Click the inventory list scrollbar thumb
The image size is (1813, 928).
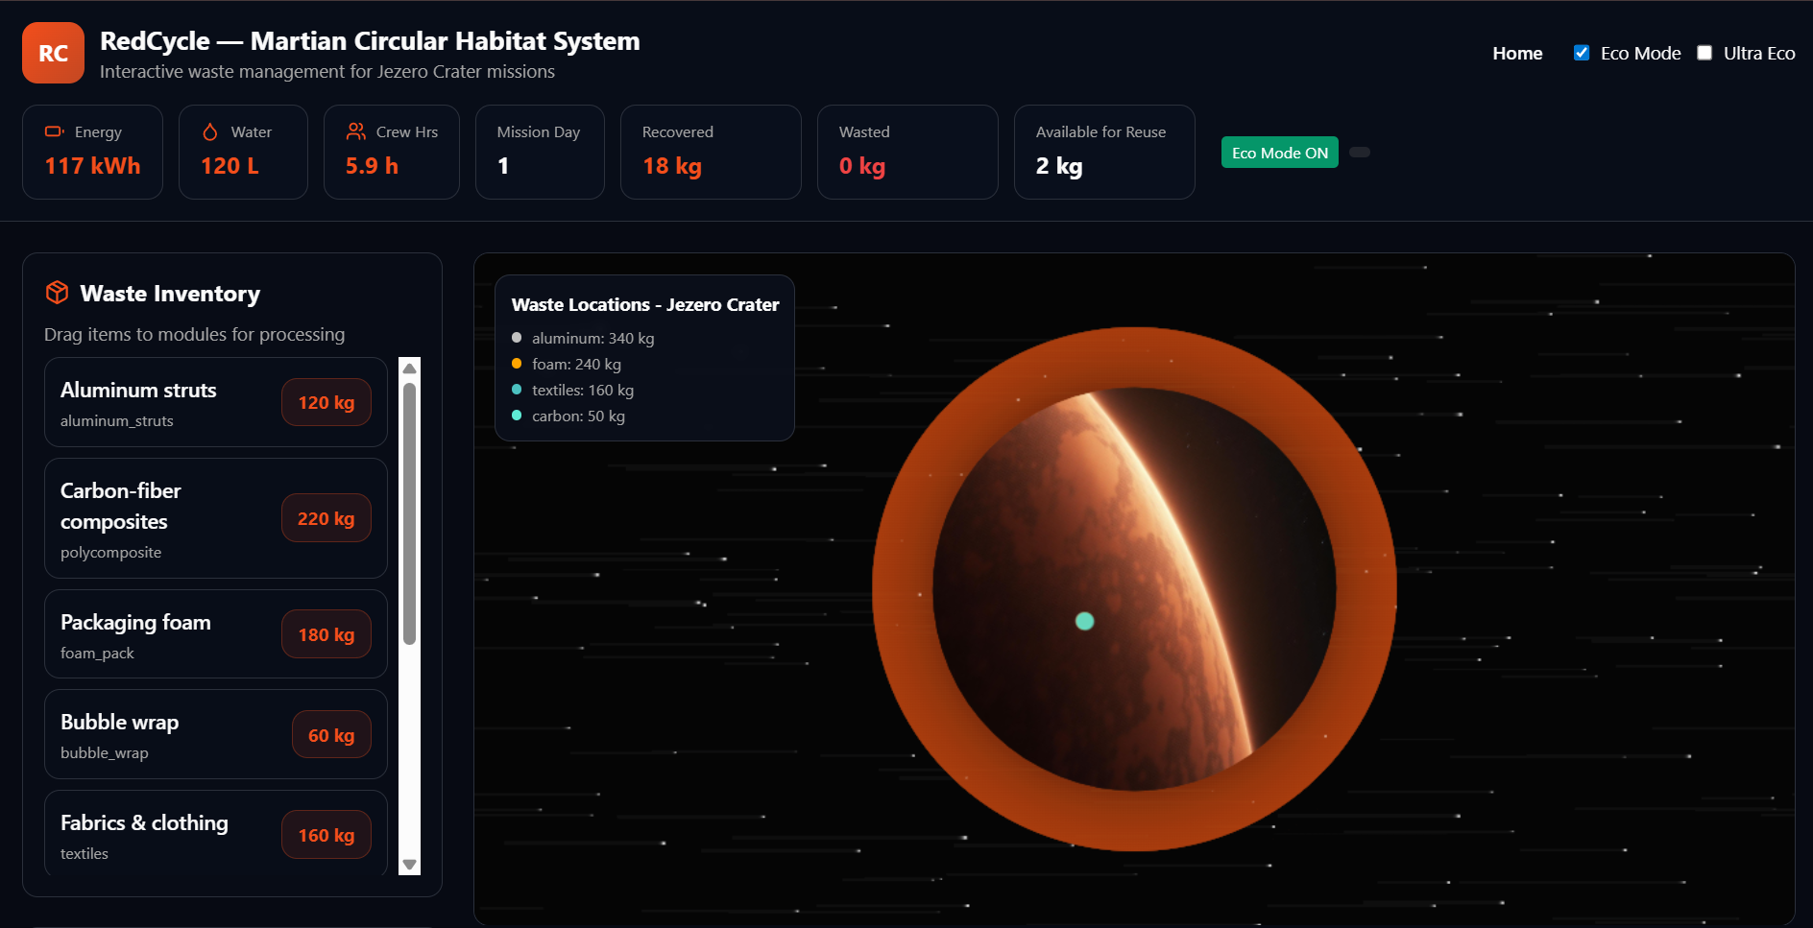click(410, 513)
